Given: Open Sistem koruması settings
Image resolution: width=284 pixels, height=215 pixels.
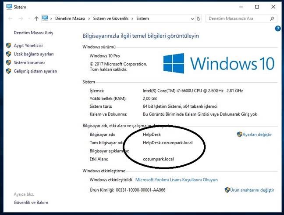Looking at the screenshot, I should click(29, 62).
